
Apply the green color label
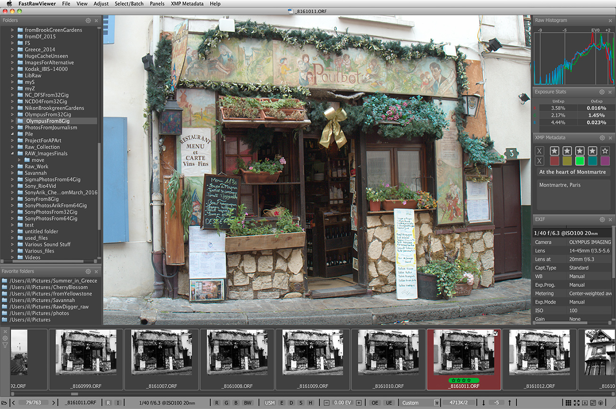pyautogui.click(x=580, y=161)
